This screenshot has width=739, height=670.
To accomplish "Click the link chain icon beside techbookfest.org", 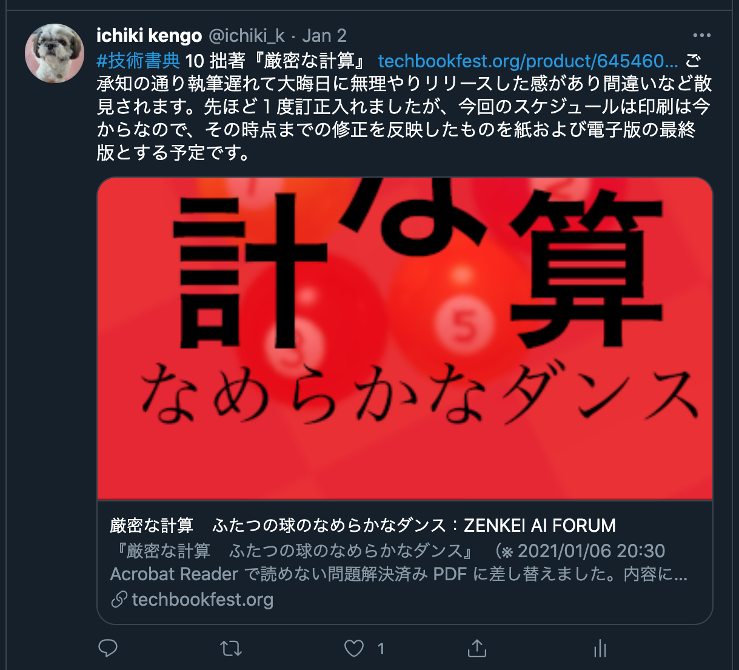I will tap(119, 600).
